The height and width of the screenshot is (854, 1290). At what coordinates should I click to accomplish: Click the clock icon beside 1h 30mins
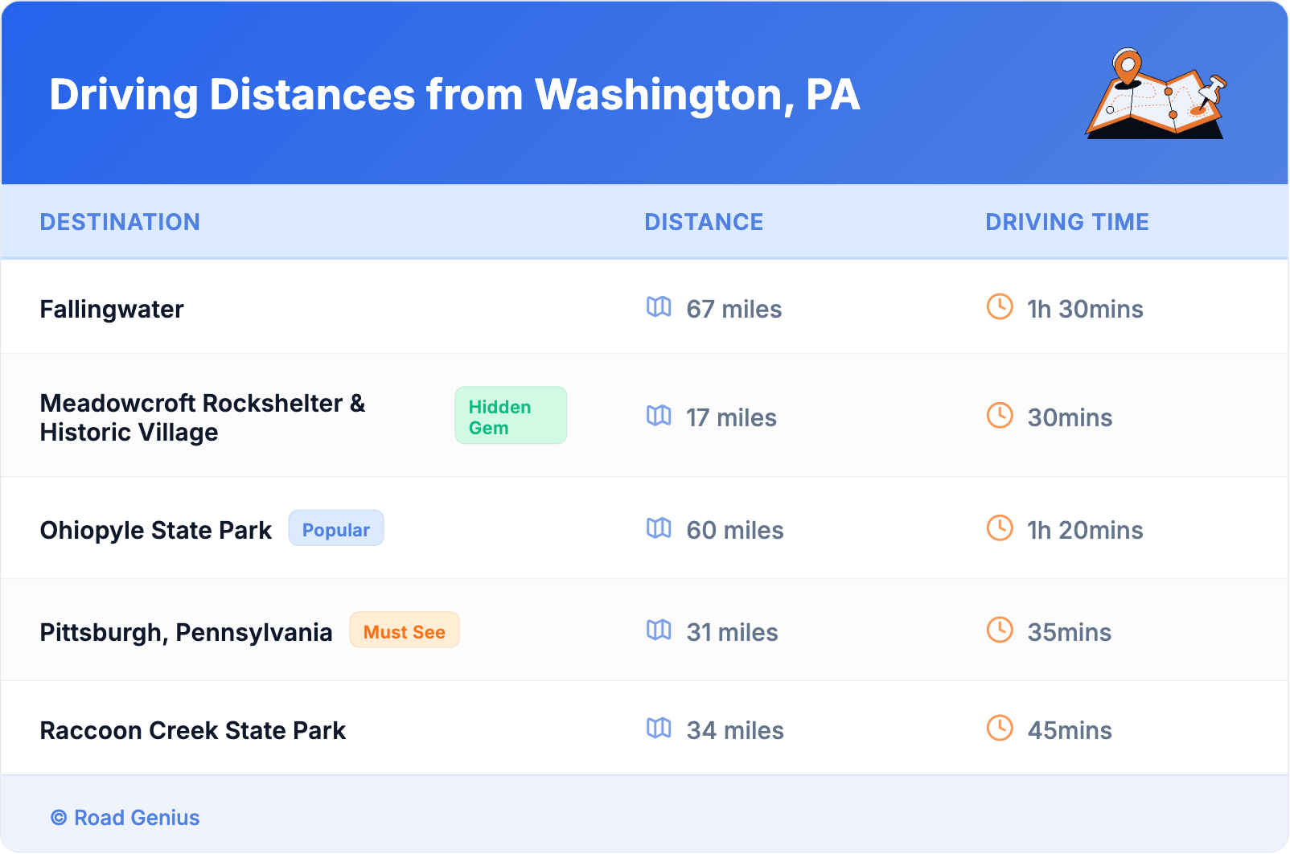point(1000,307)
